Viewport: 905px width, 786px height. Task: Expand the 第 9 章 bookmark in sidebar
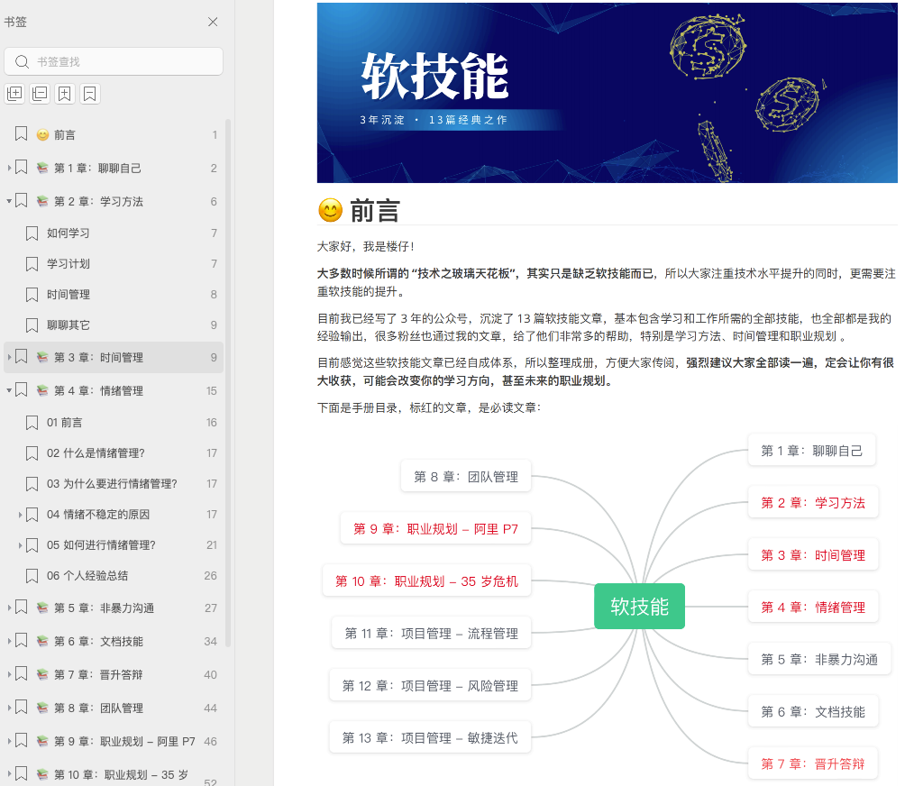coord(9,742)
